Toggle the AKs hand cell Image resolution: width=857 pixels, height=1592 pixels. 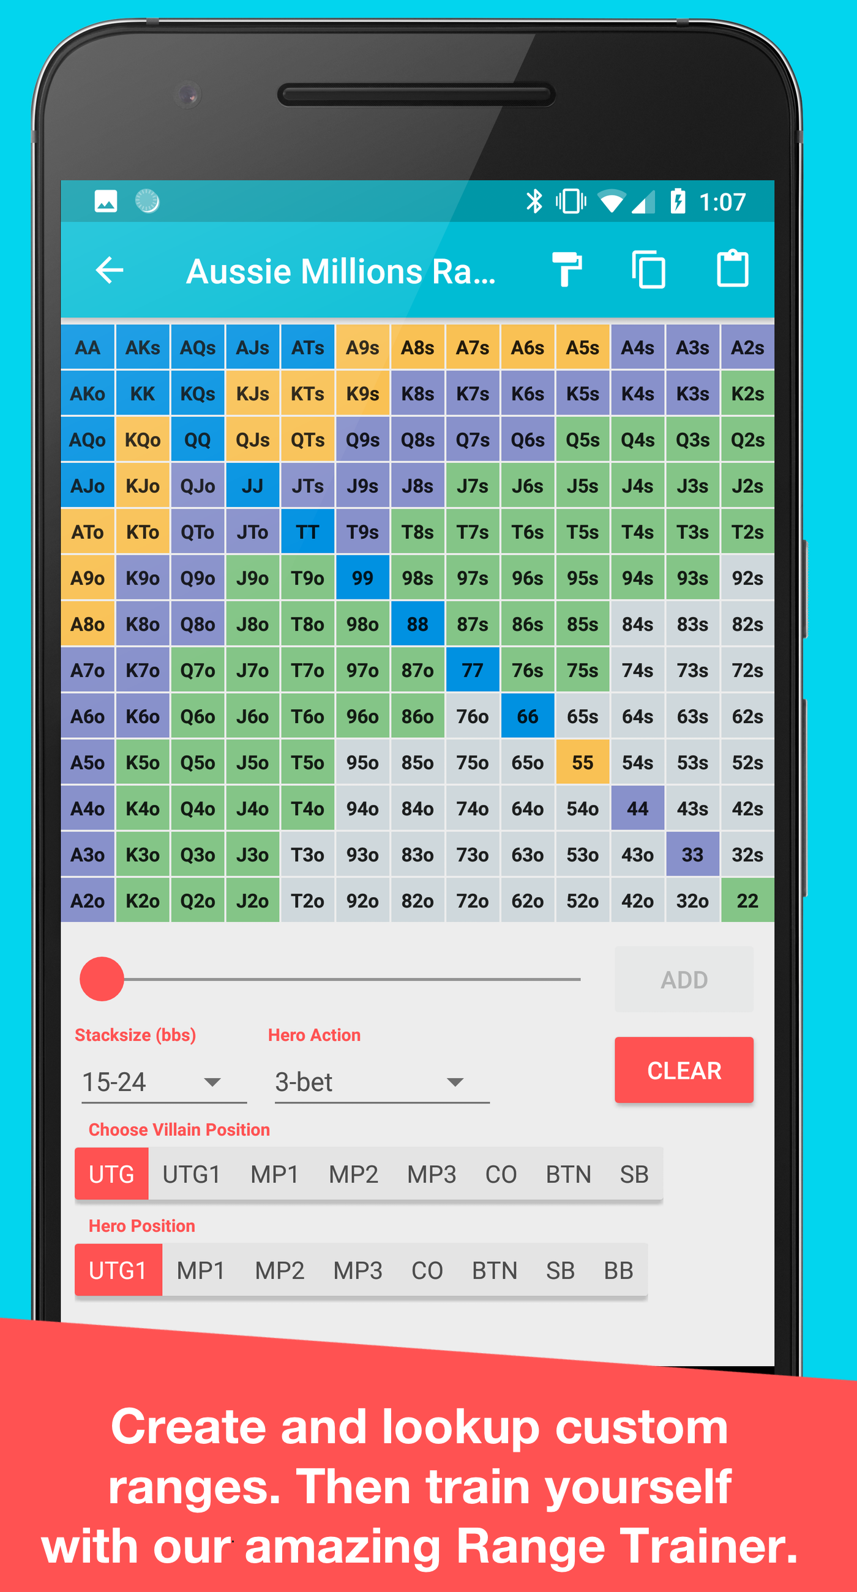pos(143,347)
